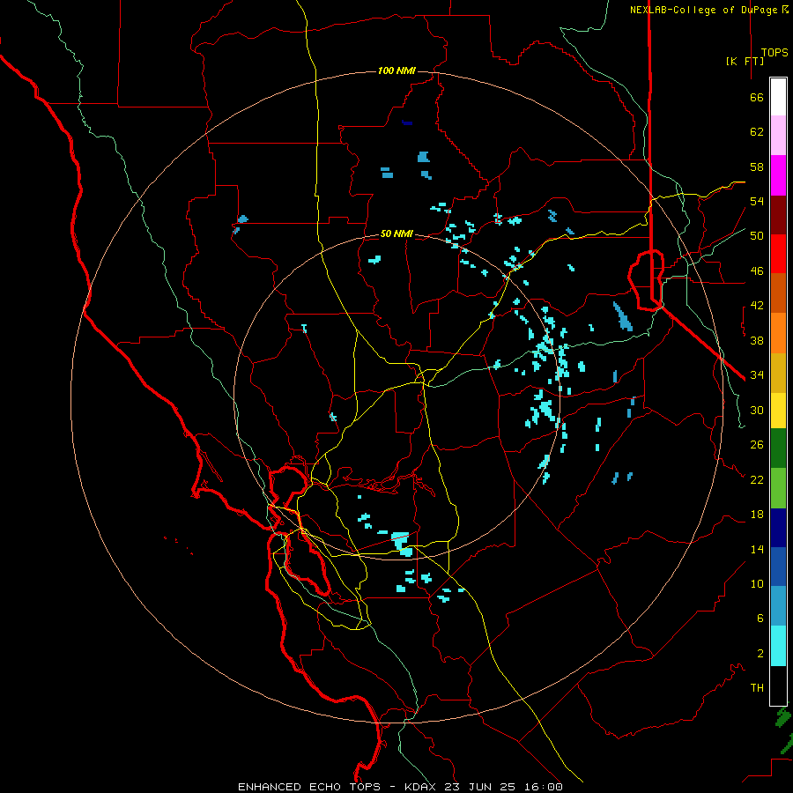Click the dark orange 46 kft legend swatch
The width and height of the screenshot is (793, 793).
pyautogui.click(x=778, y=293)
